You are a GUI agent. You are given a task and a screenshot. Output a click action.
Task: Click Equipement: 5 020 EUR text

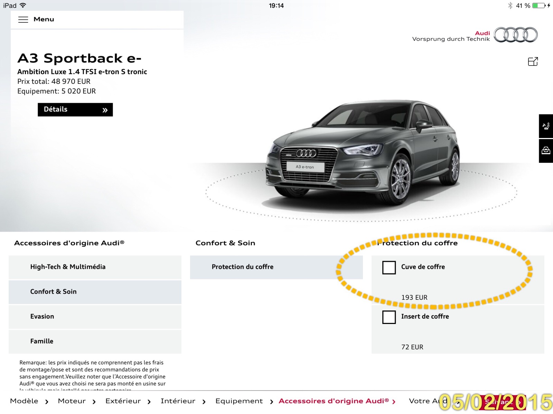(x=57, y=91)
